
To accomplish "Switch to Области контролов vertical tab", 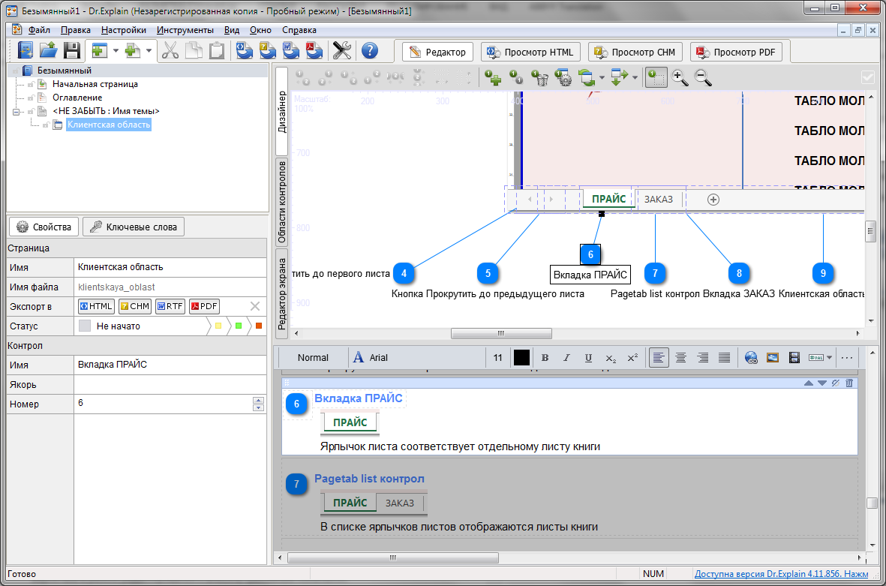I will pyautogui.click(x=281, y=202).
